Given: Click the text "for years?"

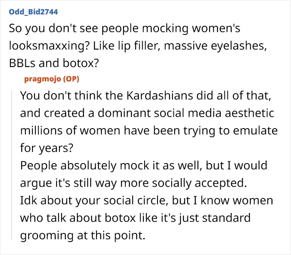Looking at the screenshot, I should [47, 148].
